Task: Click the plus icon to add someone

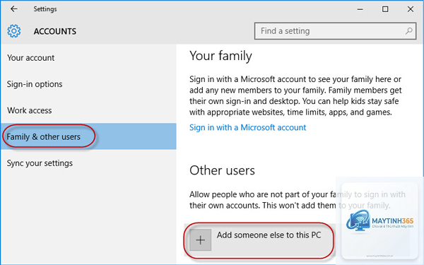Action: click(x=201, y=240)
